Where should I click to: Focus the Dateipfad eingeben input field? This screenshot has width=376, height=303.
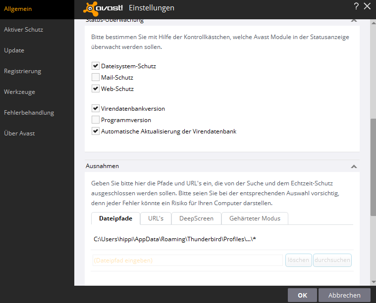coord(187,260)
